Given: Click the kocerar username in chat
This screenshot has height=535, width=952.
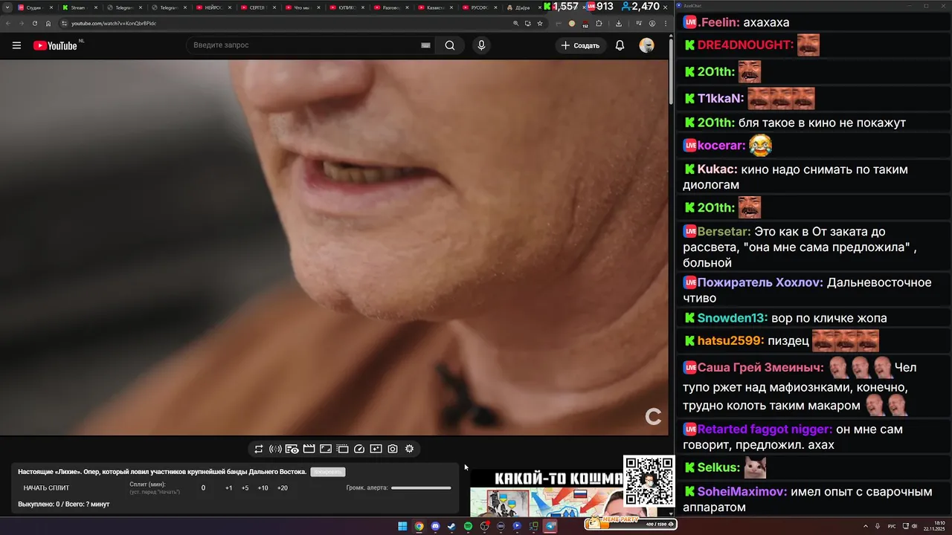Looking at the screenshot, I should point(721,146).
